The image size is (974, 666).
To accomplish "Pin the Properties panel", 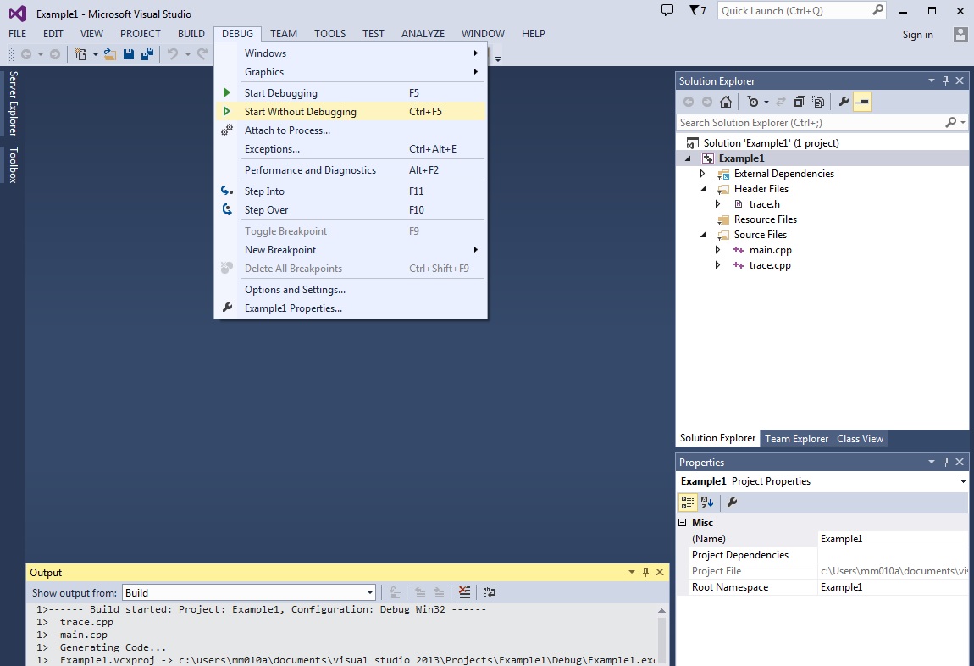I will click(x=945, y=463).
